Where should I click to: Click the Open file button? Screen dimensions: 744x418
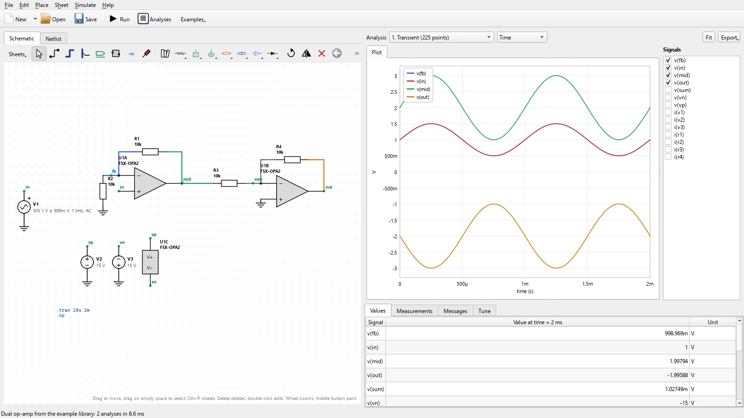tap(53, 19)
